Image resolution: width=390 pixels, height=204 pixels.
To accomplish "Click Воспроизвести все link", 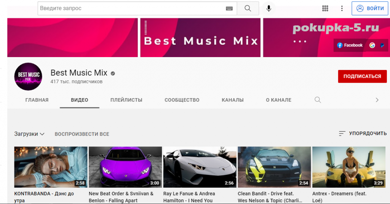I will [82, 134].
